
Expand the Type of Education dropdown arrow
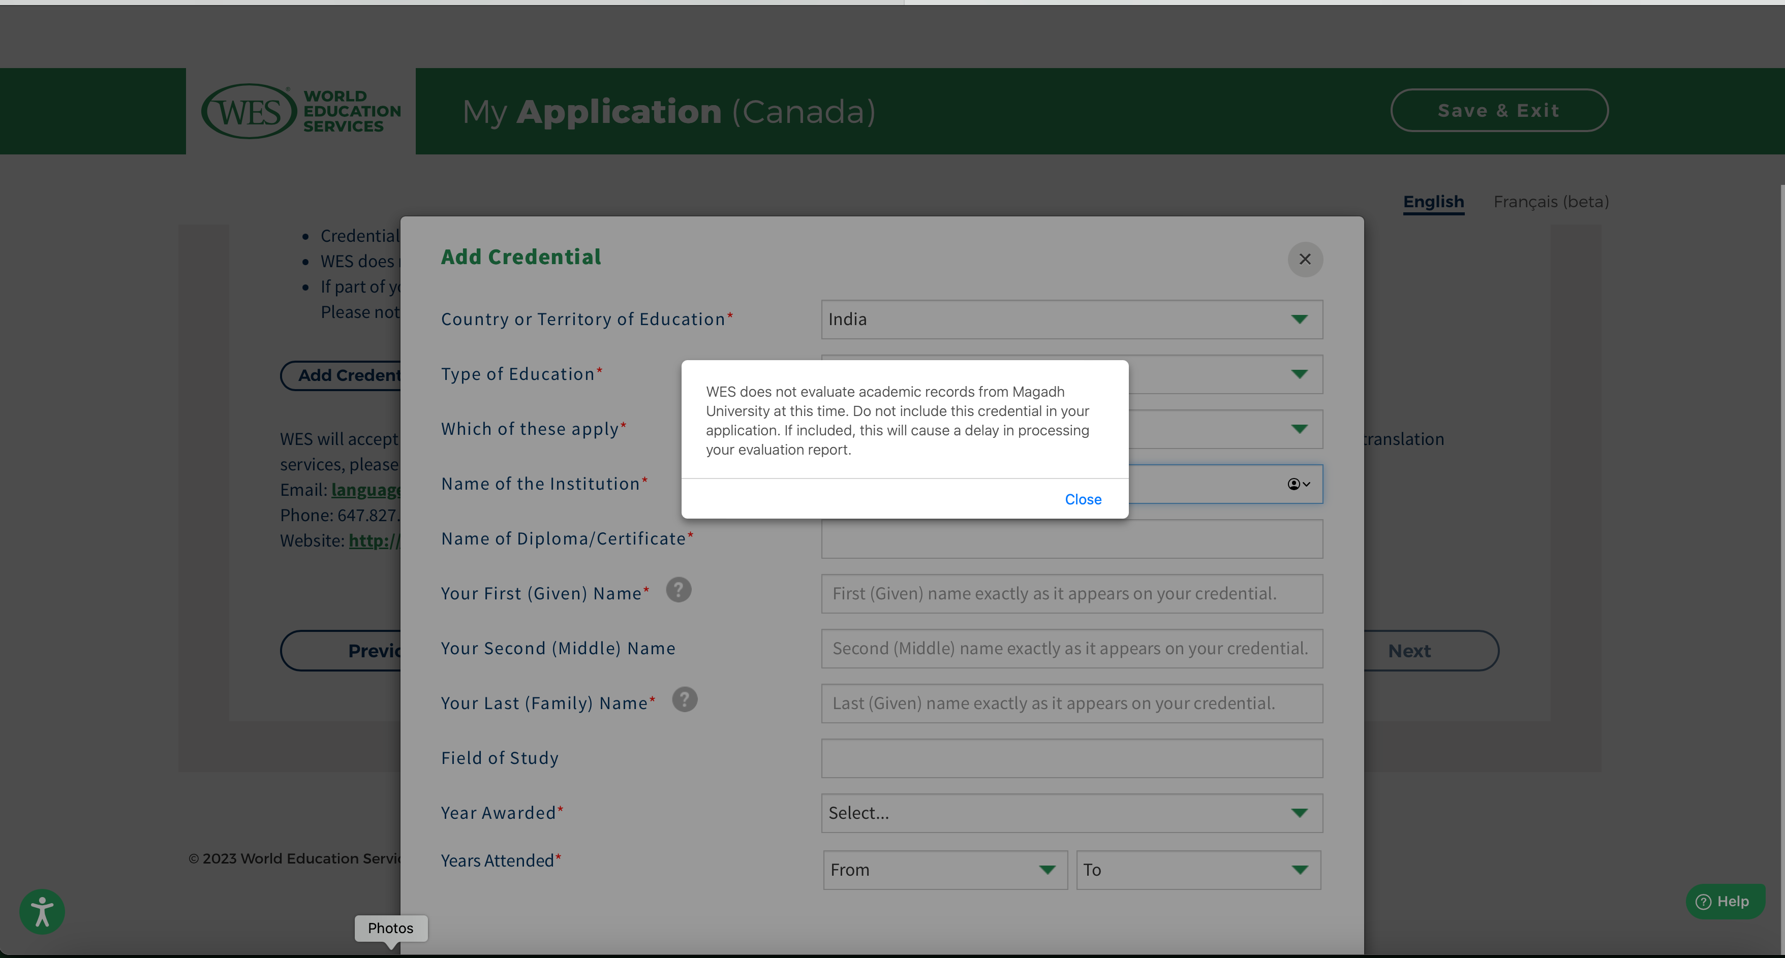[1299, 374]
